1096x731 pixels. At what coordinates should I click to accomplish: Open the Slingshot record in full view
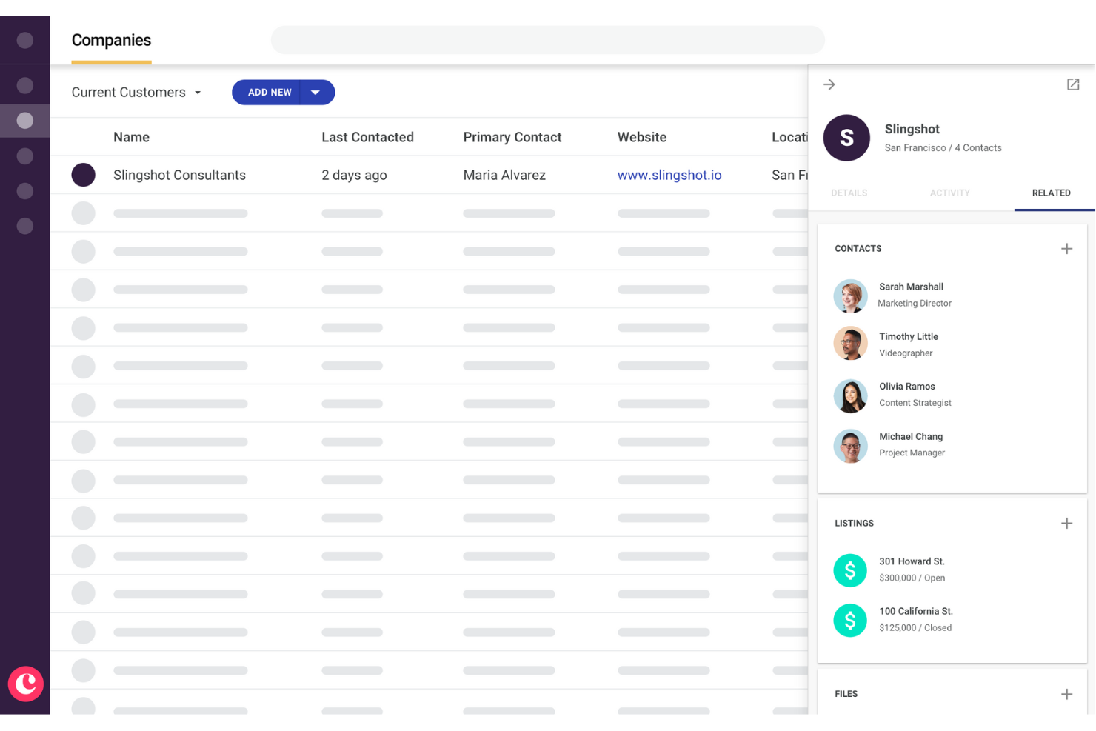(1073, 84)
